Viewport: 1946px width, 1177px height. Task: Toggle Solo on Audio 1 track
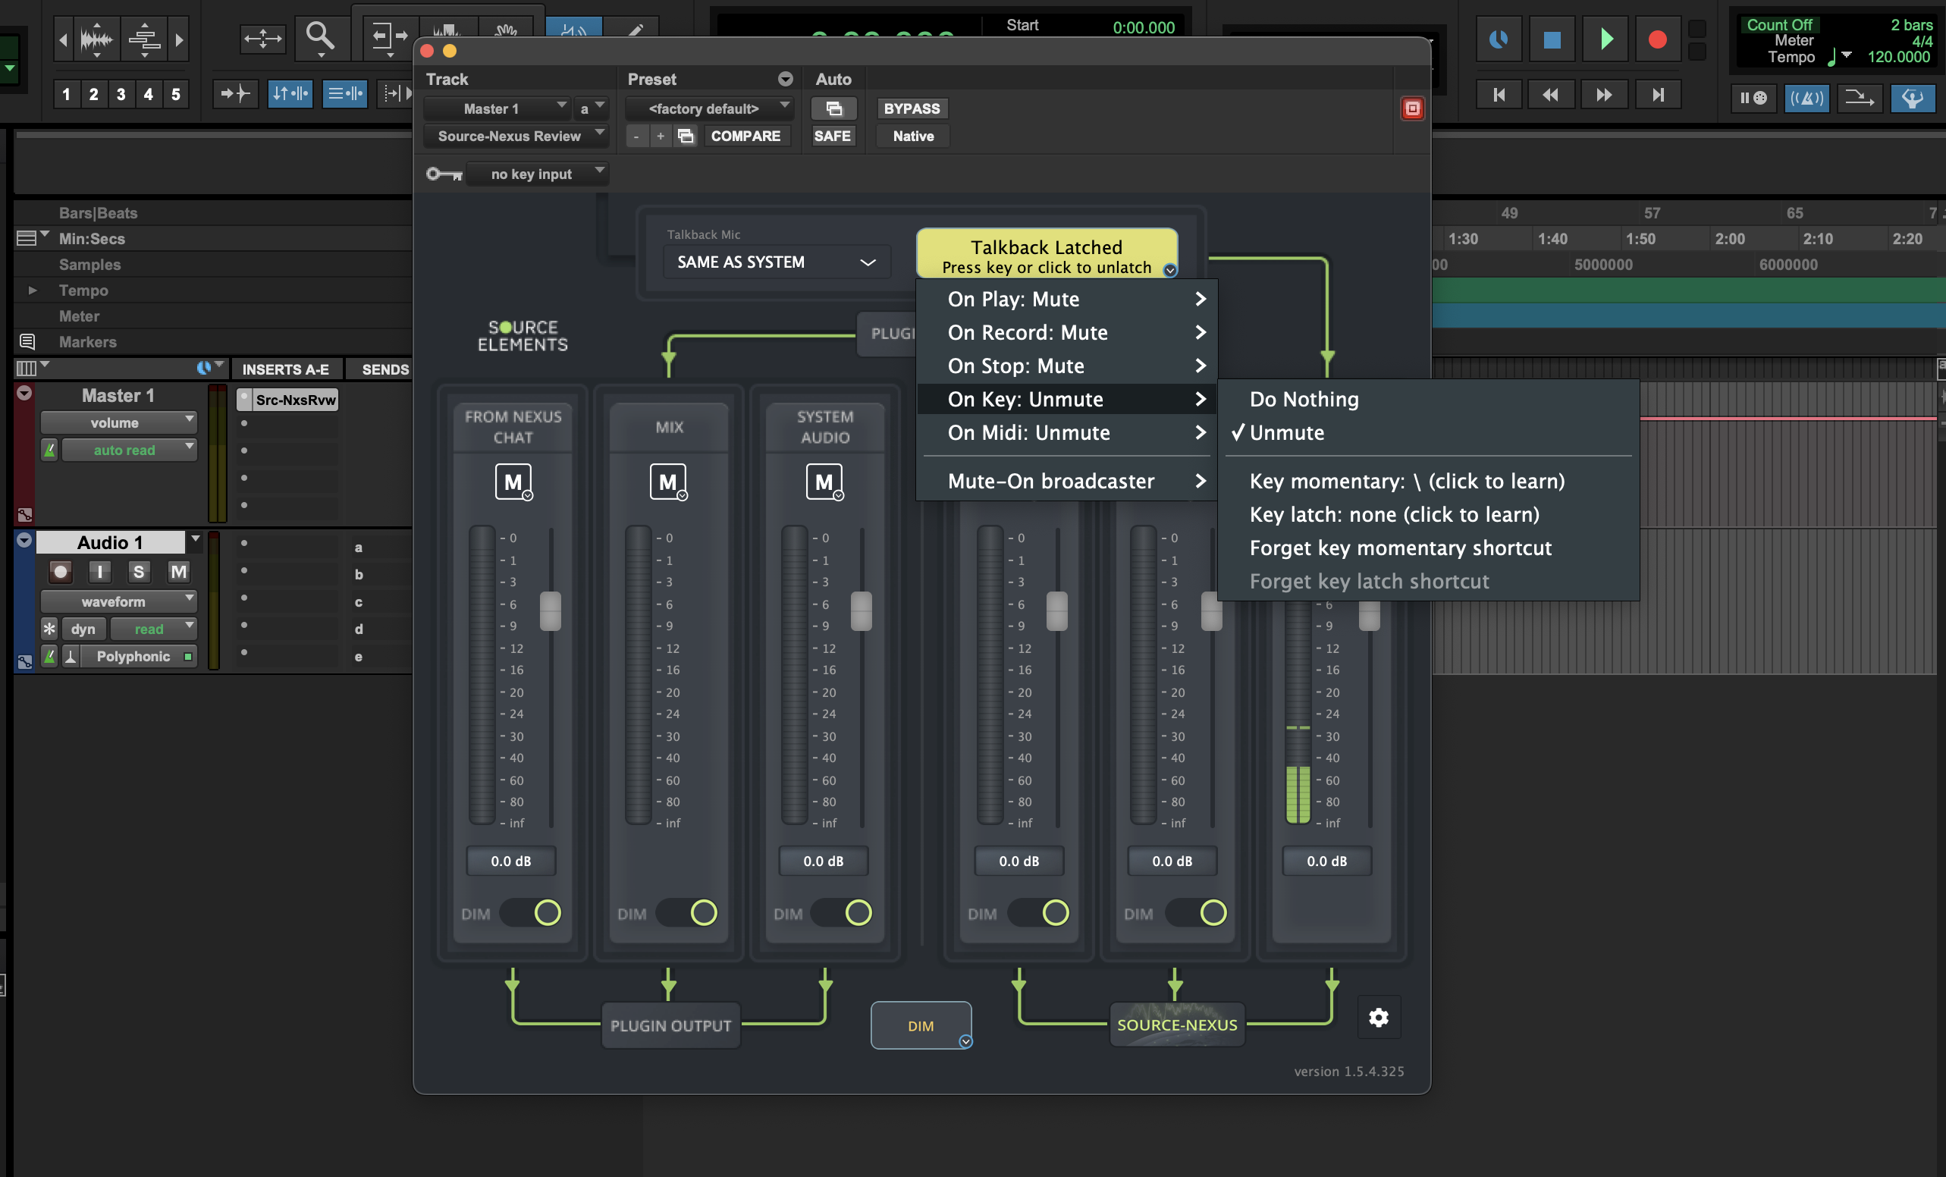click(x=139, y=571)
